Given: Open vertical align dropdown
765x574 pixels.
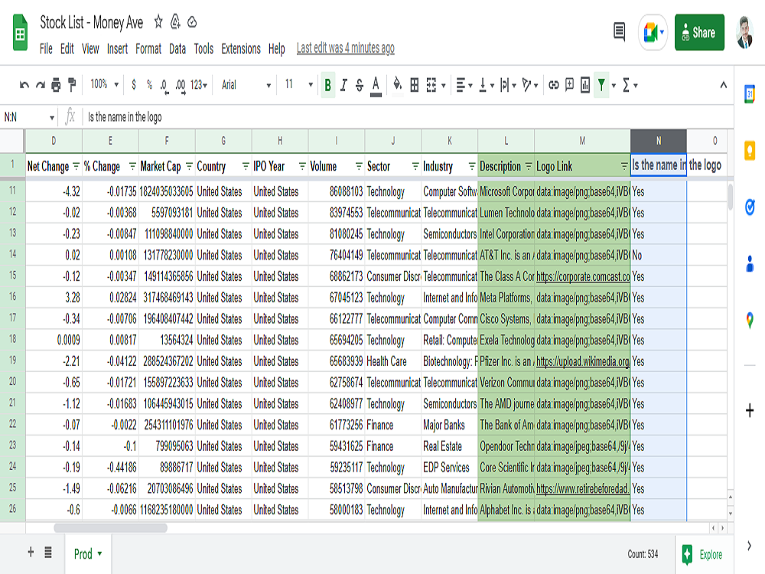Looking at the screenshot, I should point(487,86).
